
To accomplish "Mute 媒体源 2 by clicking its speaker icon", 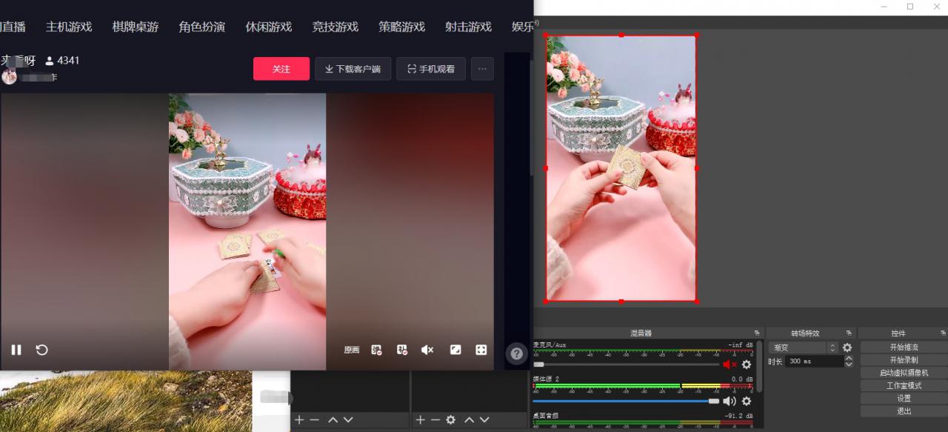I will point(729,401).
